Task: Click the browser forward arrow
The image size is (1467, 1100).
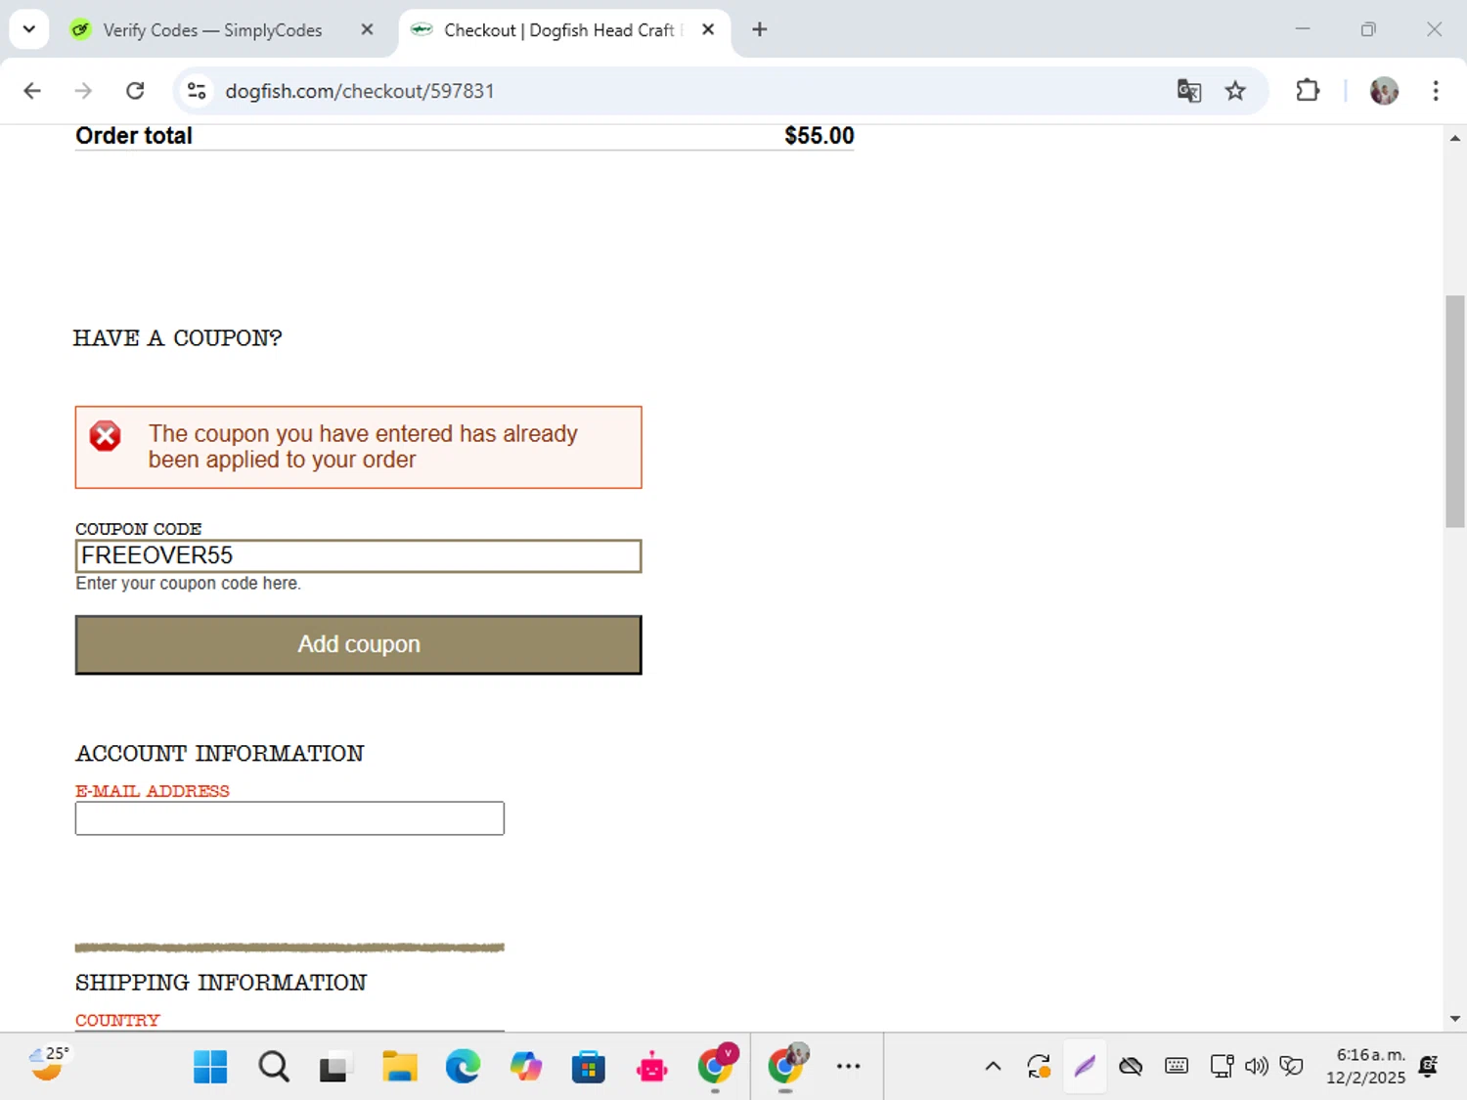Action: [x=83, y=91]
